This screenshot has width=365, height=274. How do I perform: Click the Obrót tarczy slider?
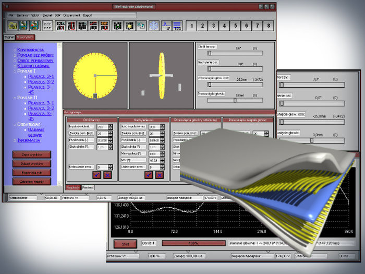click(x=235, y=53)
